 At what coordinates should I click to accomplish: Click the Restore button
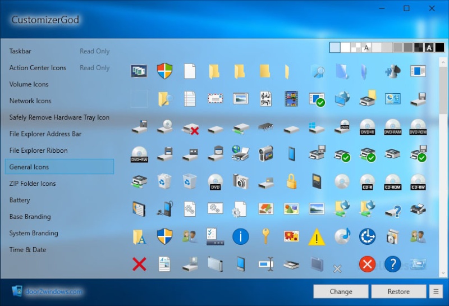tap(398, 291)
